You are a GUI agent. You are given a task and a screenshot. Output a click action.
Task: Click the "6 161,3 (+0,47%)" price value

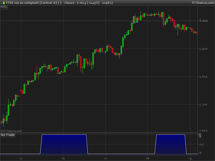[88, 3]
